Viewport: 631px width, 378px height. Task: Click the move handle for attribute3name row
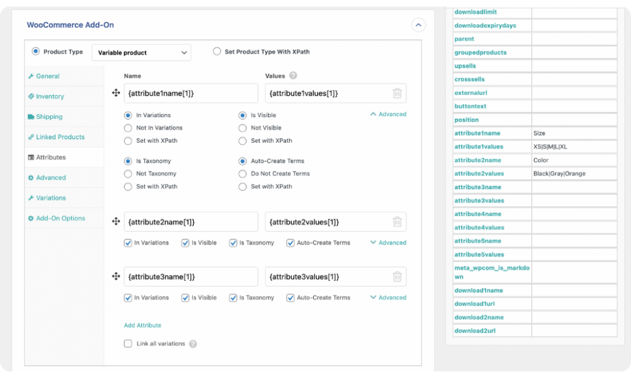pos(116,276)
